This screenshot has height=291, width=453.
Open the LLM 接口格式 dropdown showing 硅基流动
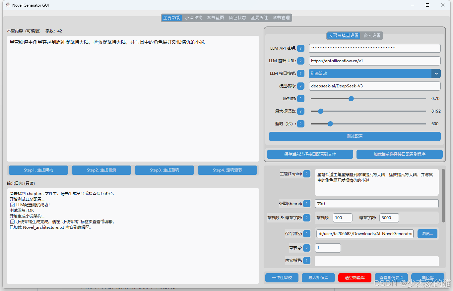pos(375,73)
